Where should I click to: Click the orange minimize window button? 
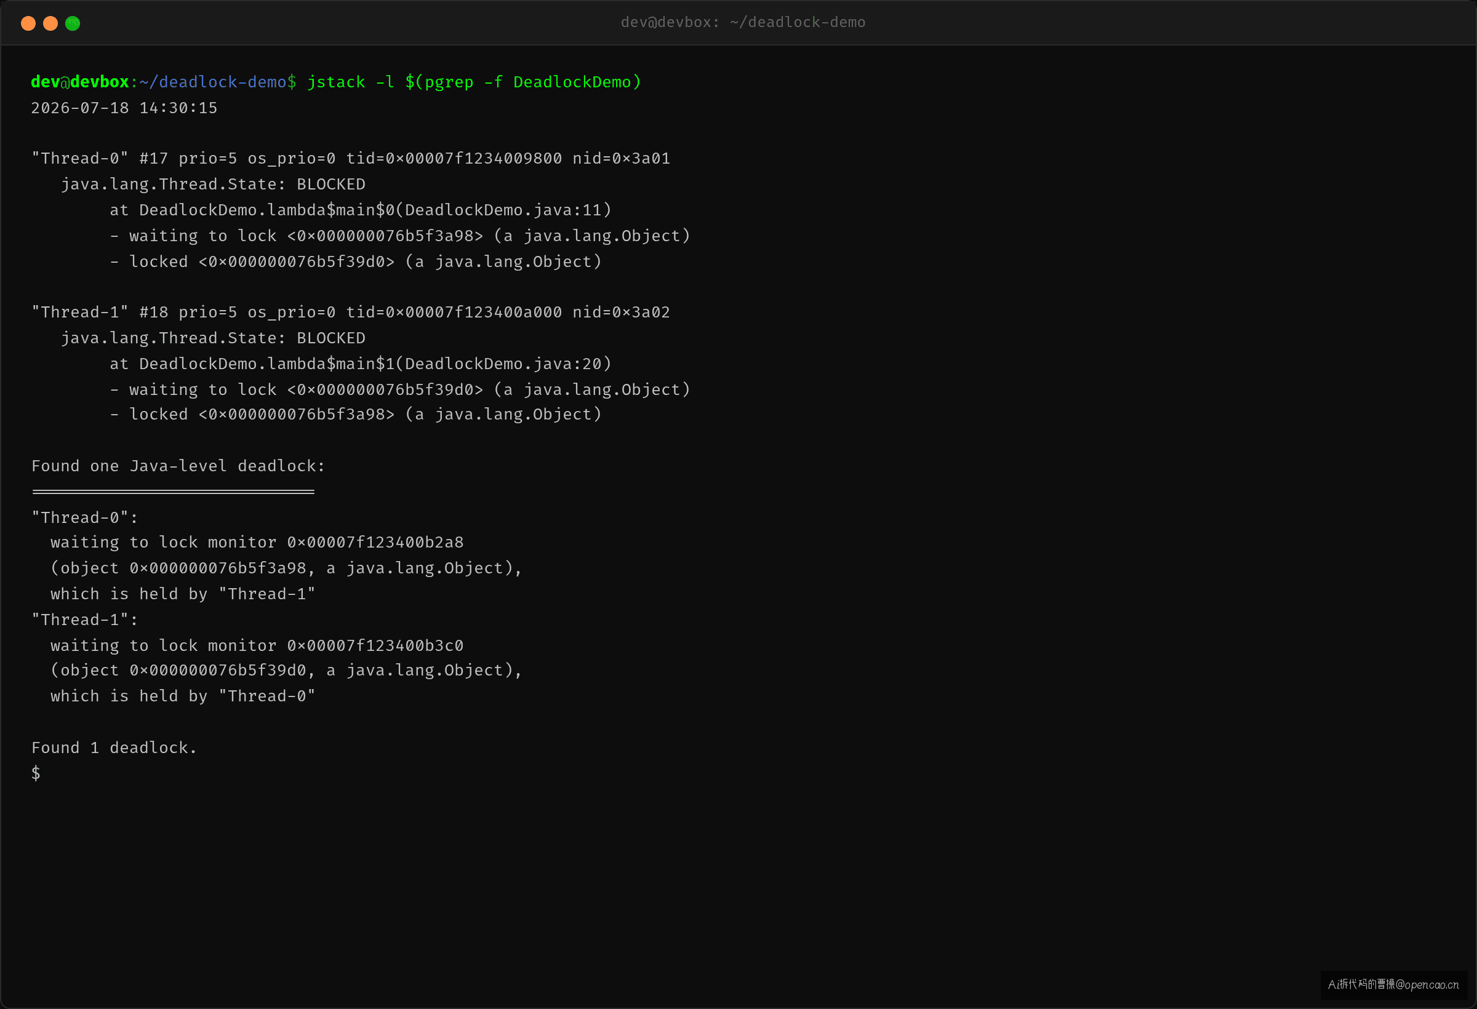pos(50,23)
